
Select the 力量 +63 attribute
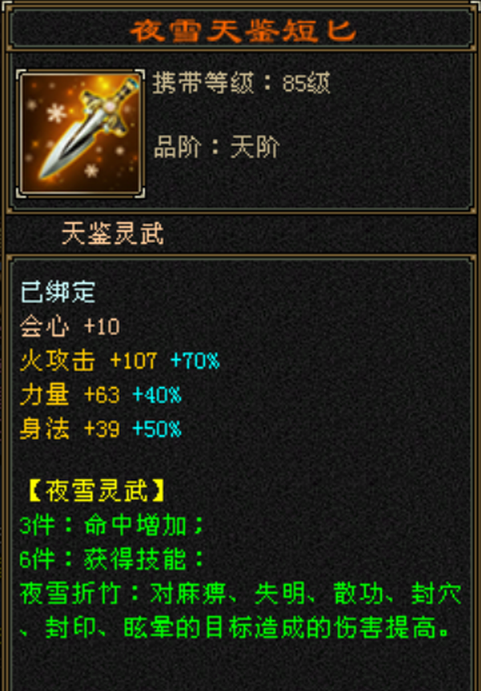pos(70,394)
